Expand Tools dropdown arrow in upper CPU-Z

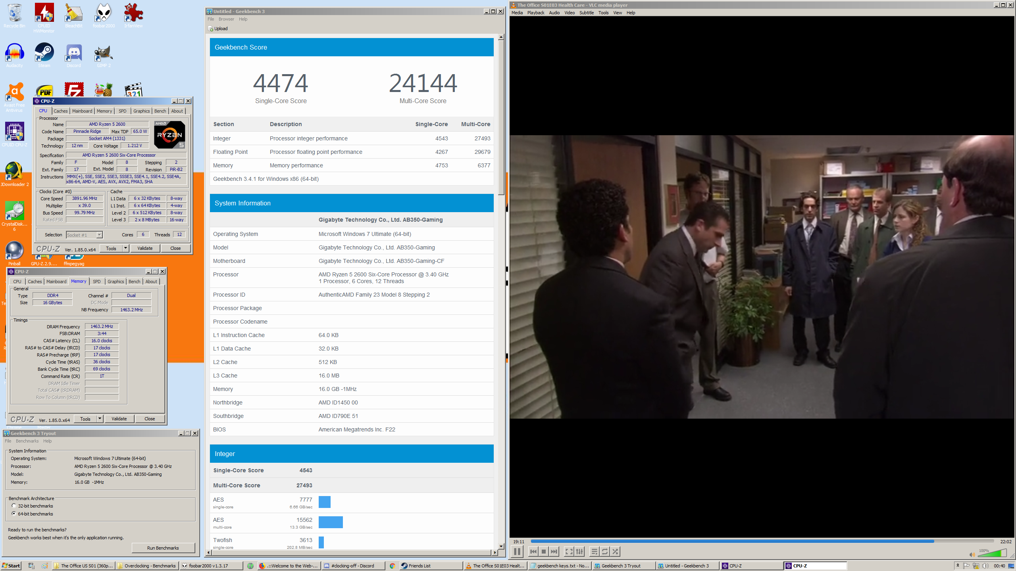[x=125, y=248]
